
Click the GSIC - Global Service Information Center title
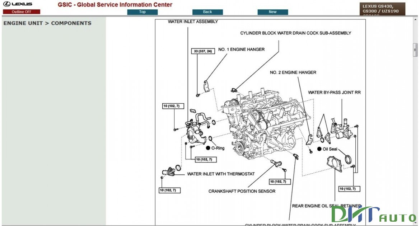[x=114, y=5]
